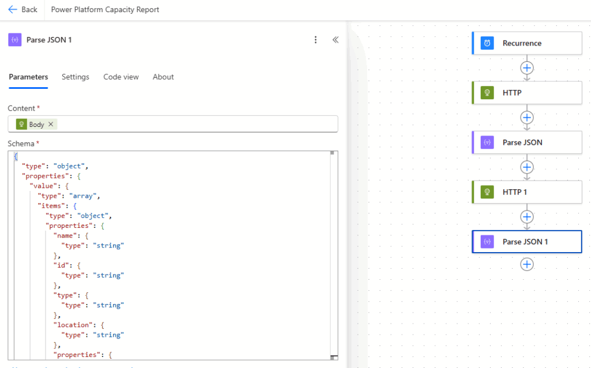Image resolution: width=591 pixels, height=368 pixels.
Task: Click the purple Parse JSON node icon
Action: (488, 142)
